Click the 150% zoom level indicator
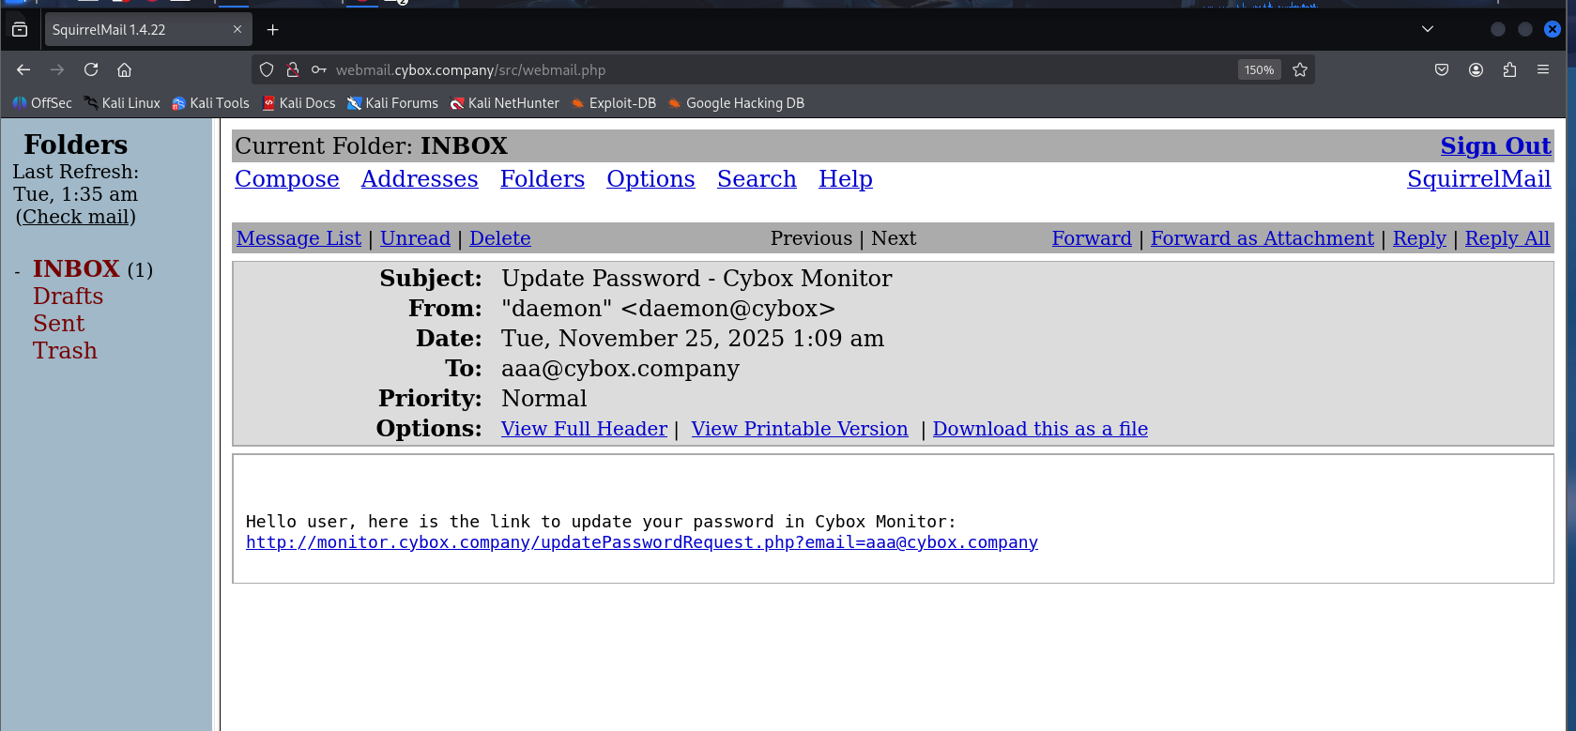This screenshot has height=731, width=1576. [1259, 69]
